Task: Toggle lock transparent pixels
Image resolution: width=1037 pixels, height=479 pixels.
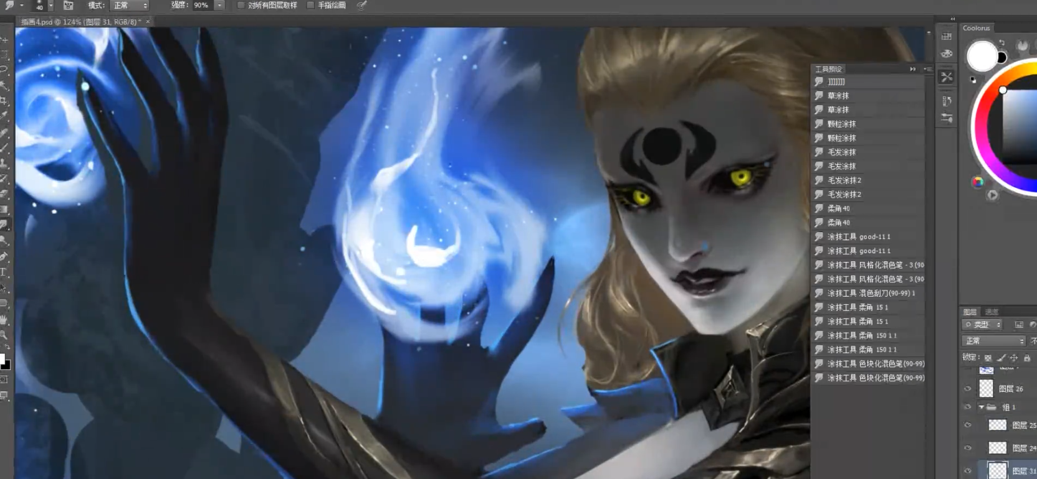Action: (988, 358)
